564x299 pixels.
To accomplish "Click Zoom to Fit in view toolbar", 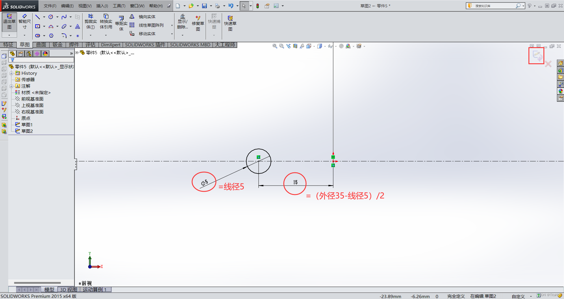I will pyautogui.click(x=275, y=46).
